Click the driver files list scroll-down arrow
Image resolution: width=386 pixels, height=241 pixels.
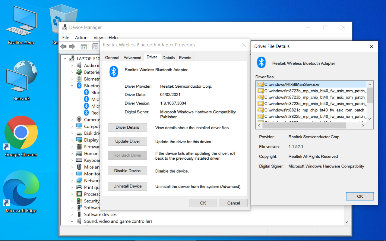click(x=370, y=119)
